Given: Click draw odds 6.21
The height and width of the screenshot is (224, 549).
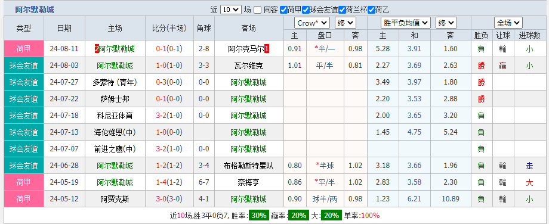Looking at the screenshot, I should tap(415, 199).
